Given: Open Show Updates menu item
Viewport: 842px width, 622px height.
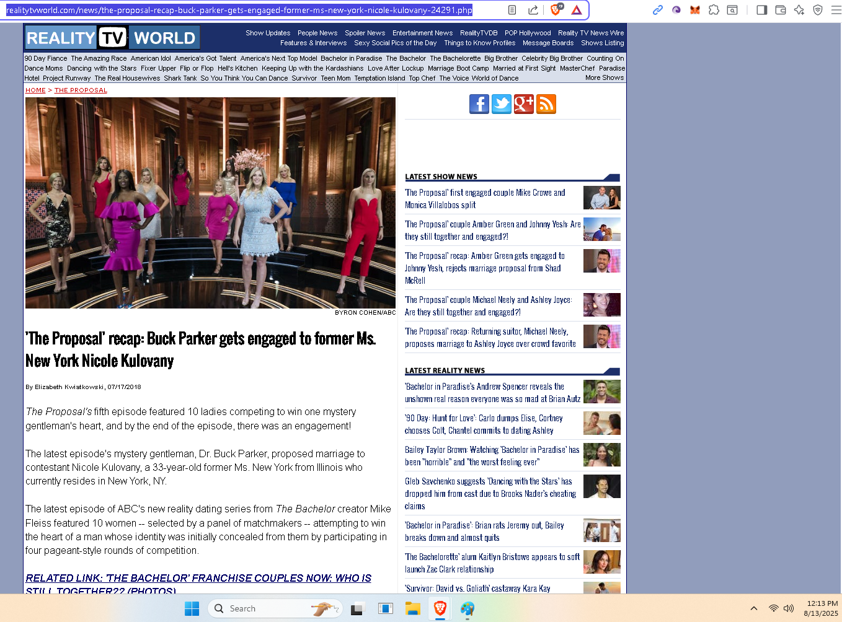Looking at the screenshot, I should tap(268, 33).
